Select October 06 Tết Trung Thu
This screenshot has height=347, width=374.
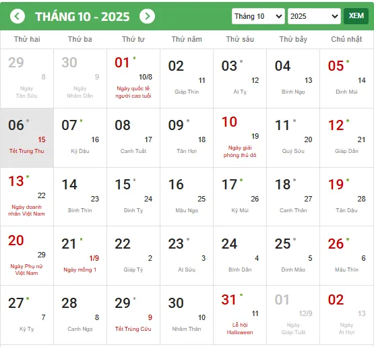pos(27,138)
